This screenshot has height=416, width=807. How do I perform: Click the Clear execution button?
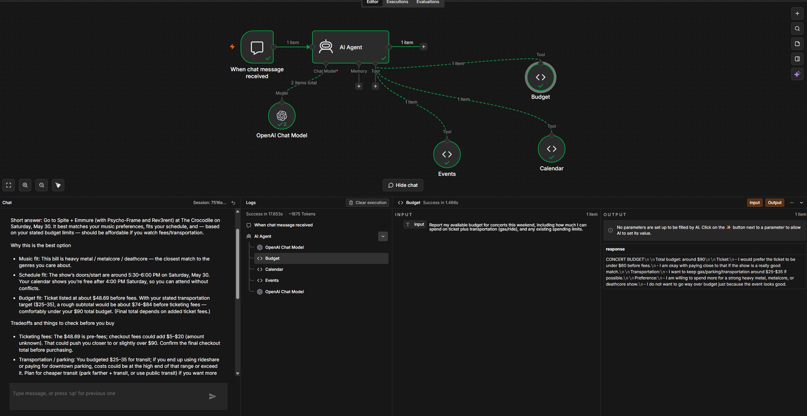[367, 203]
